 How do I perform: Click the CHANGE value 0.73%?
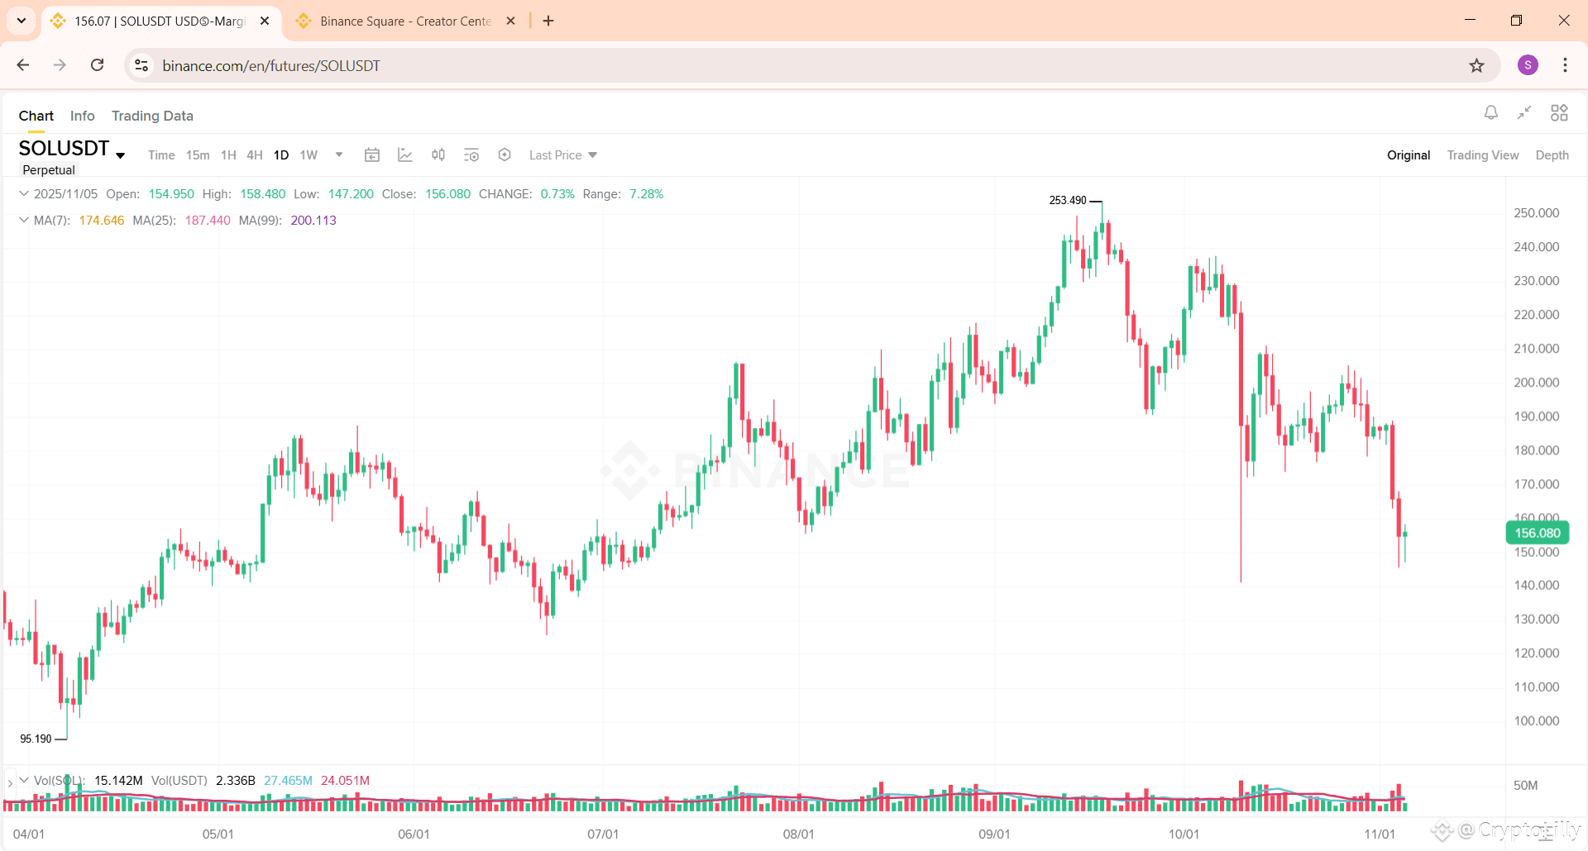[x=557, y=193]
